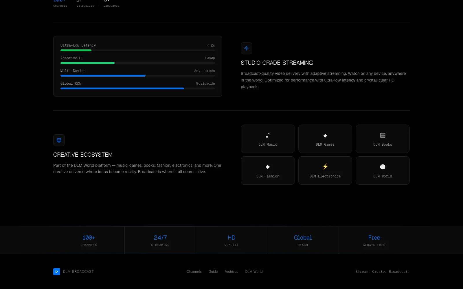Click the 'Languages' label at top
Image resolution: width=463 pixels, height=289 pixels.
(111, 6)
